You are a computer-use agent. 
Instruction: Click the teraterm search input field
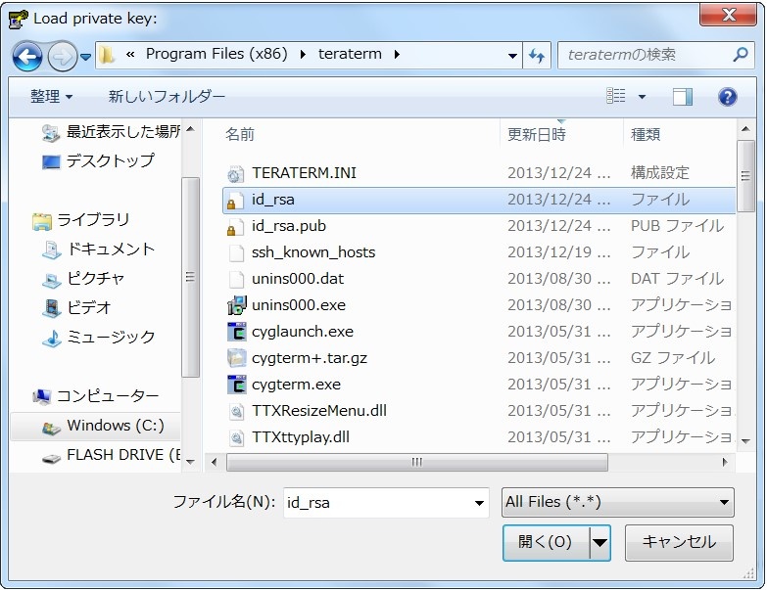pyautogui.click(x=645, y=55)
